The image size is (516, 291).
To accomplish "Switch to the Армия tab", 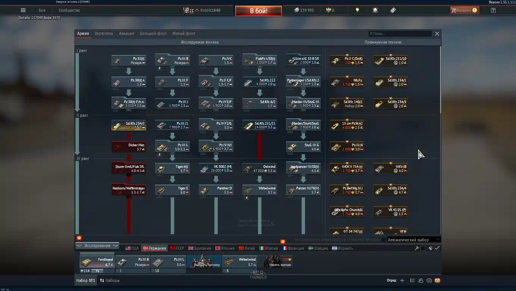I will coord(83,33).
